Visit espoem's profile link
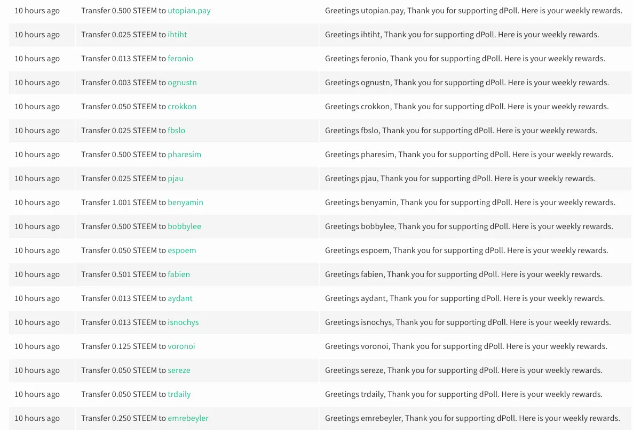 [x=181, y=250]
